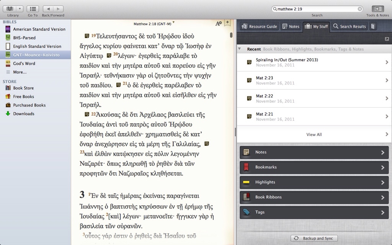Click the Backup and Sync button

coord(314,238)
